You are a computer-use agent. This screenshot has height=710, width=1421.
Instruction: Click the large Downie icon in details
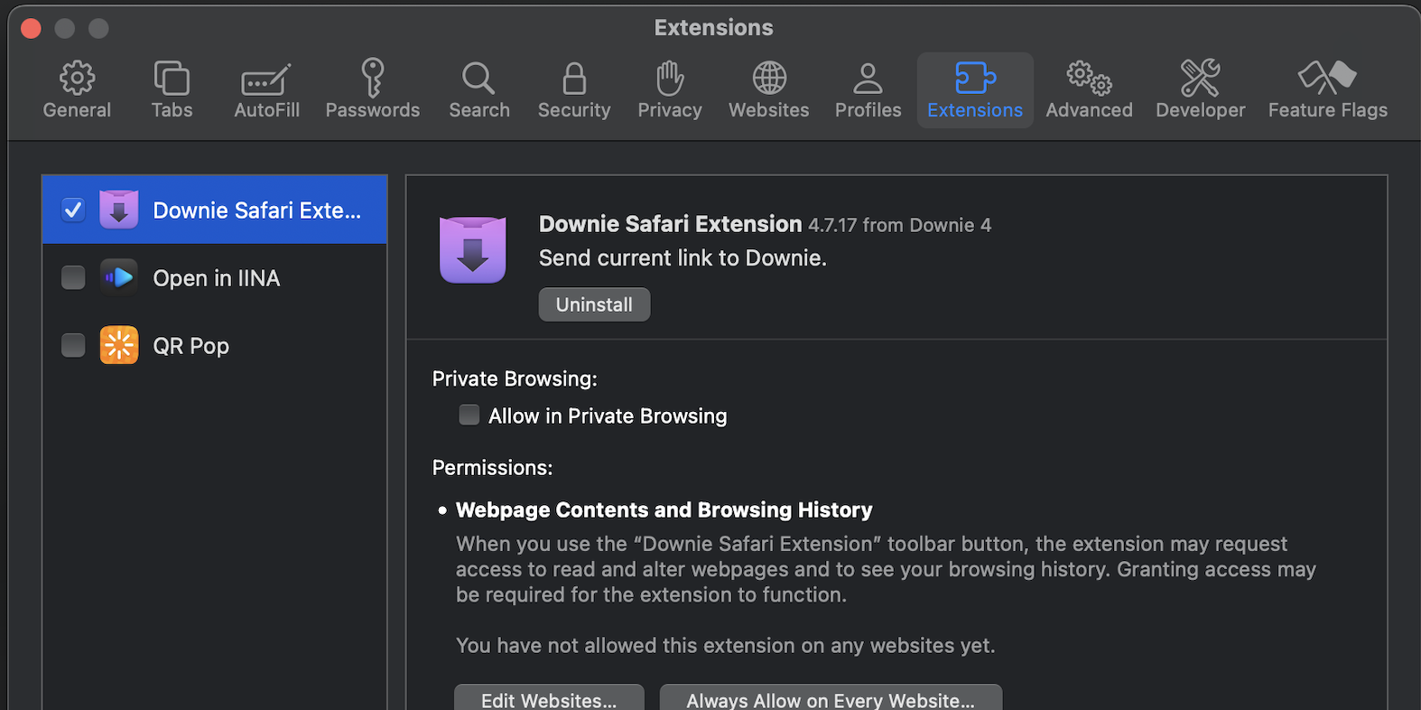pos(472,249)
